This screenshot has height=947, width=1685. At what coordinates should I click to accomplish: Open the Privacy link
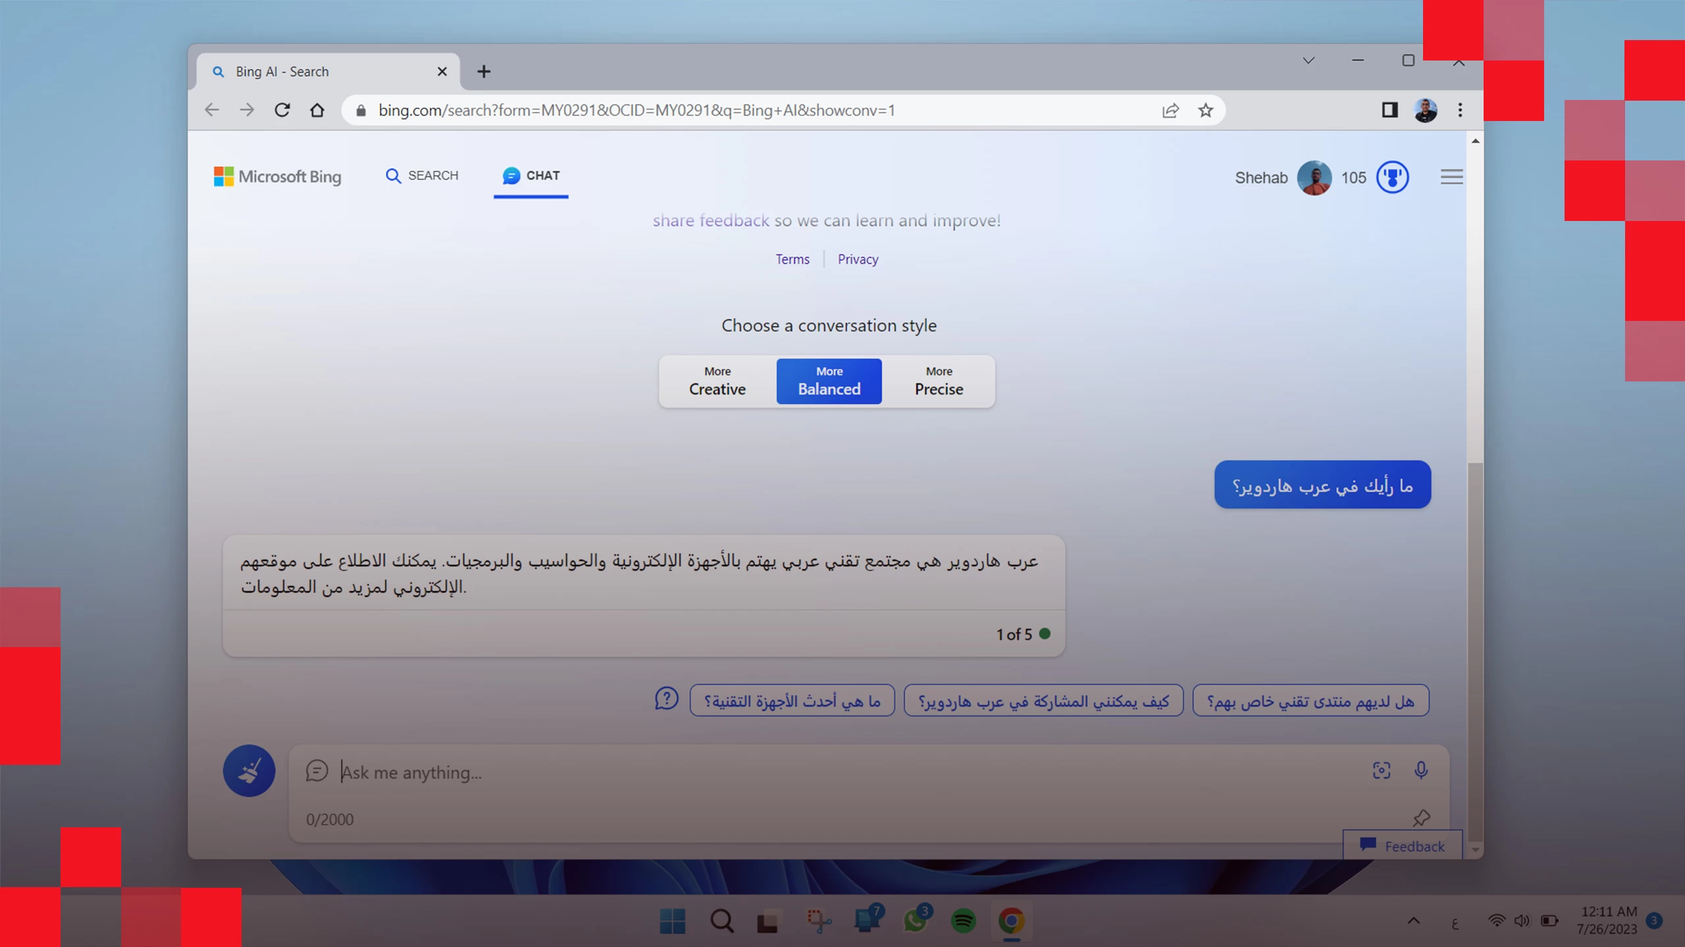857,258
